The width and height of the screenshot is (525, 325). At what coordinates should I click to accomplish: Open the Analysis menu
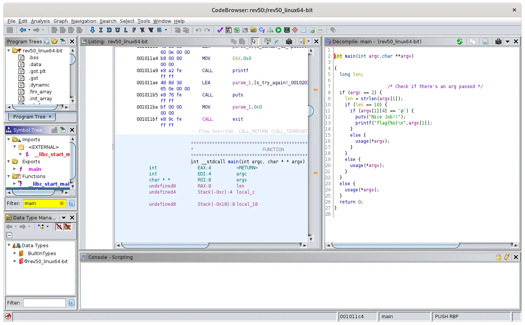40,21
